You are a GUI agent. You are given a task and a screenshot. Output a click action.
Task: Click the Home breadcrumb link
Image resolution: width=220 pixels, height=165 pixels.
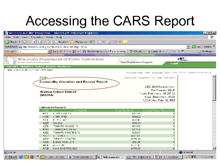pos(10,70)
